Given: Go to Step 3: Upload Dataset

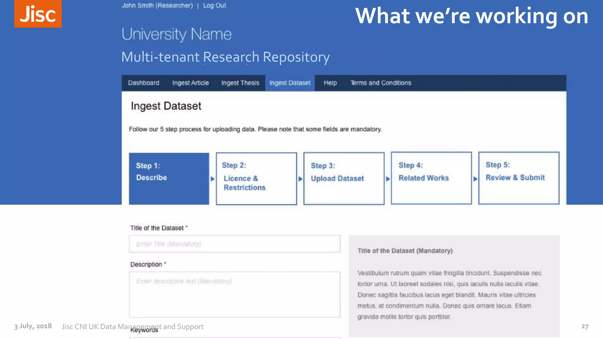Looking at the screenshot, I should pyautogui.click(x=344, y=178).
